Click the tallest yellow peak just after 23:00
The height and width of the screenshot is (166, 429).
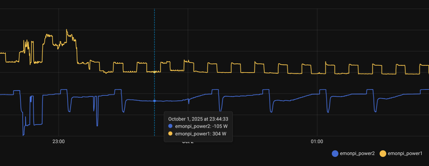click(x=67, y=30)
